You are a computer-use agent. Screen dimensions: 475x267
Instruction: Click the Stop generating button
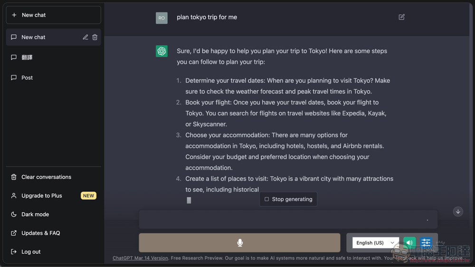(288, 199)
